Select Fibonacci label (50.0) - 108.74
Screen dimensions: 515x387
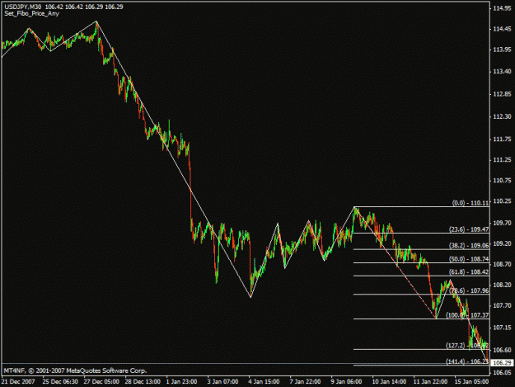click(x=469, y=259)
